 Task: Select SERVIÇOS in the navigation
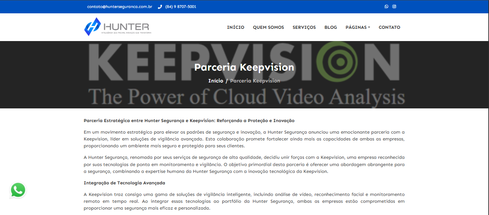[x=304, y=27]
